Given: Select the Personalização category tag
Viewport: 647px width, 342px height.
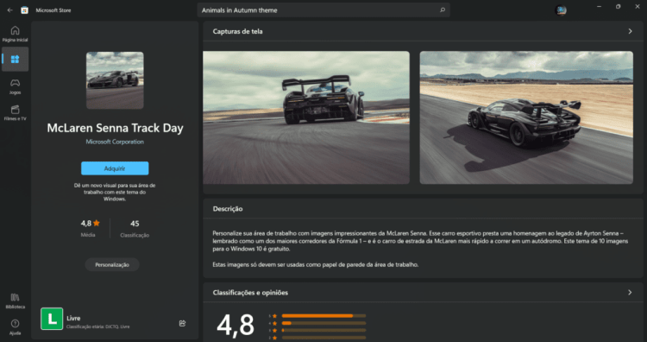Looking at the screenshot, I should tap(112, 265).
